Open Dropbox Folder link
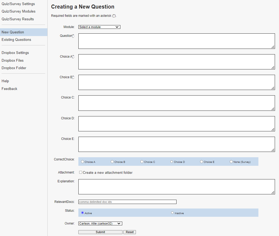The image size is (279, 236). pyautogui.click(x=14, y=68)
